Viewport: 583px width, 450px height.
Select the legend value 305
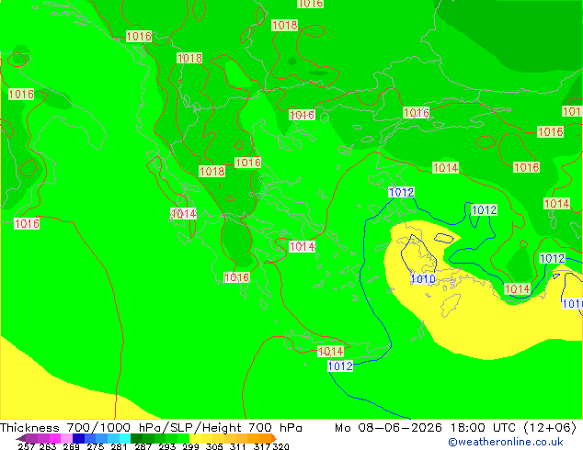click(214, 446)
